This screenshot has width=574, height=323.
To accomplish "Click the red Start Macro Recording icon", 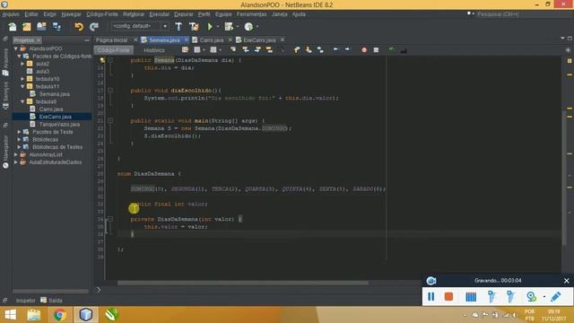I will 364,50.
